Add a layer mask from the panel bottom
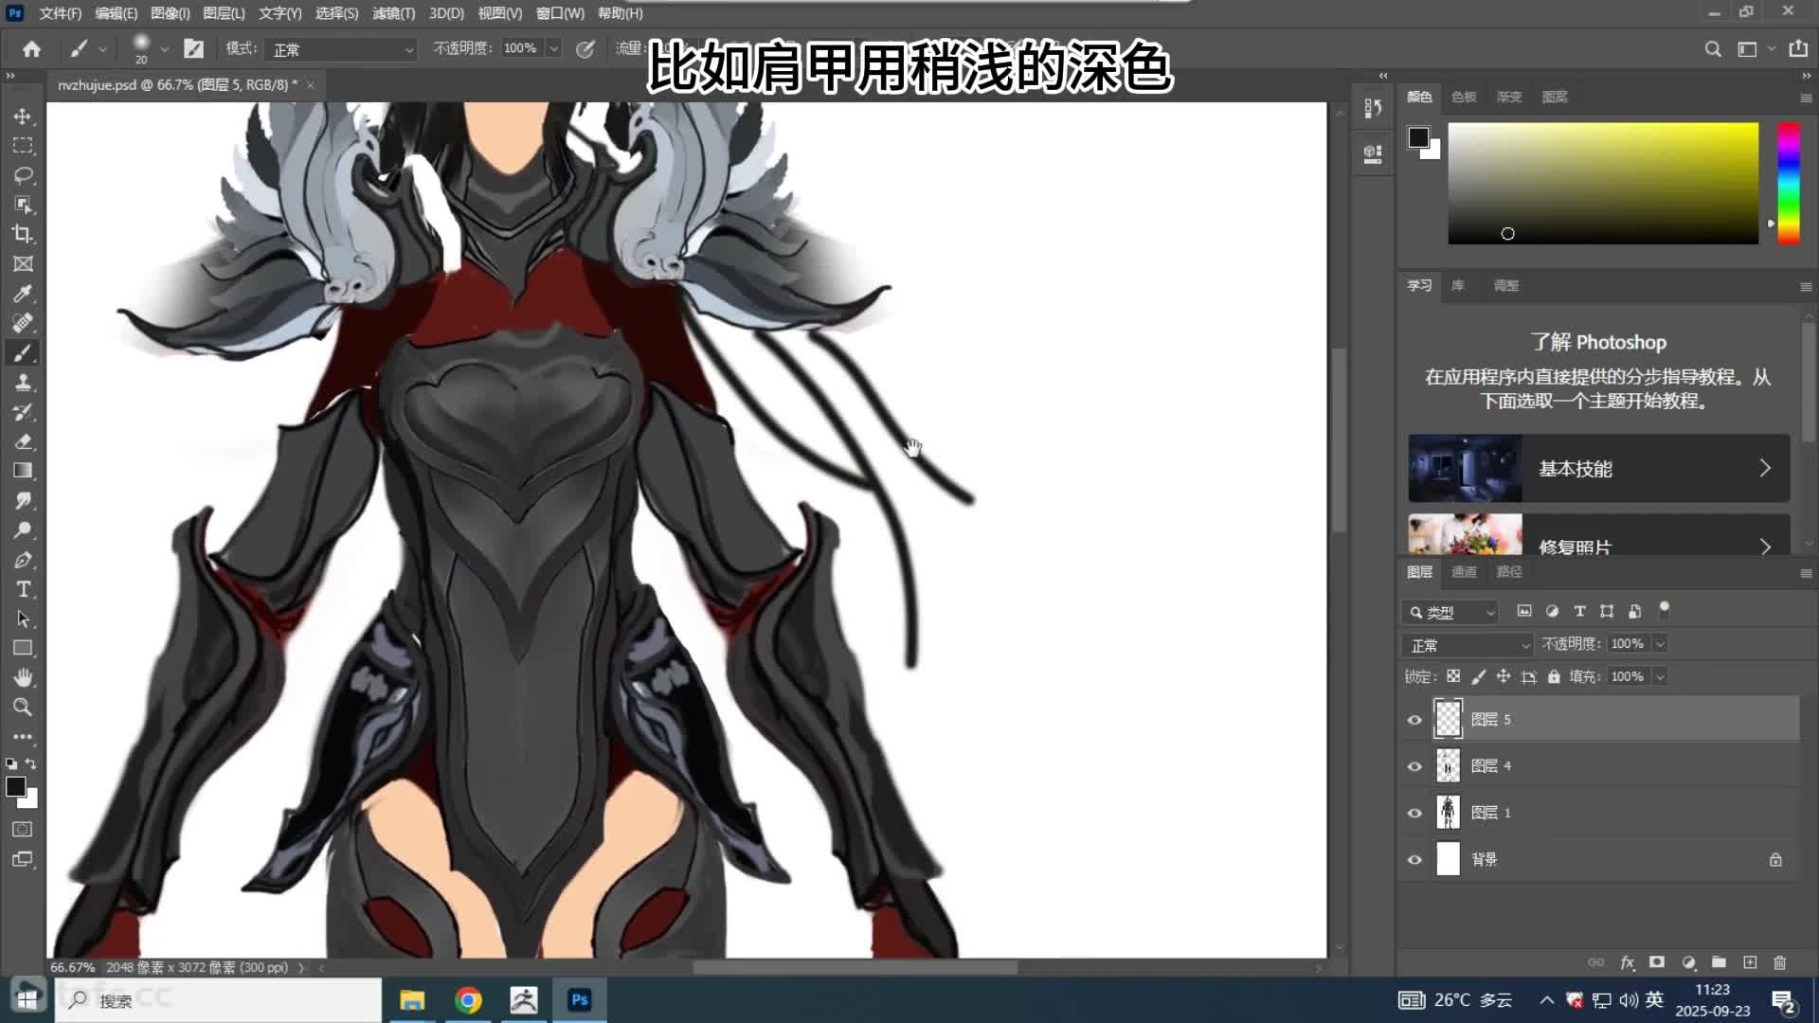This screenshot has width=1819, height=1023. click(1656, 962)
